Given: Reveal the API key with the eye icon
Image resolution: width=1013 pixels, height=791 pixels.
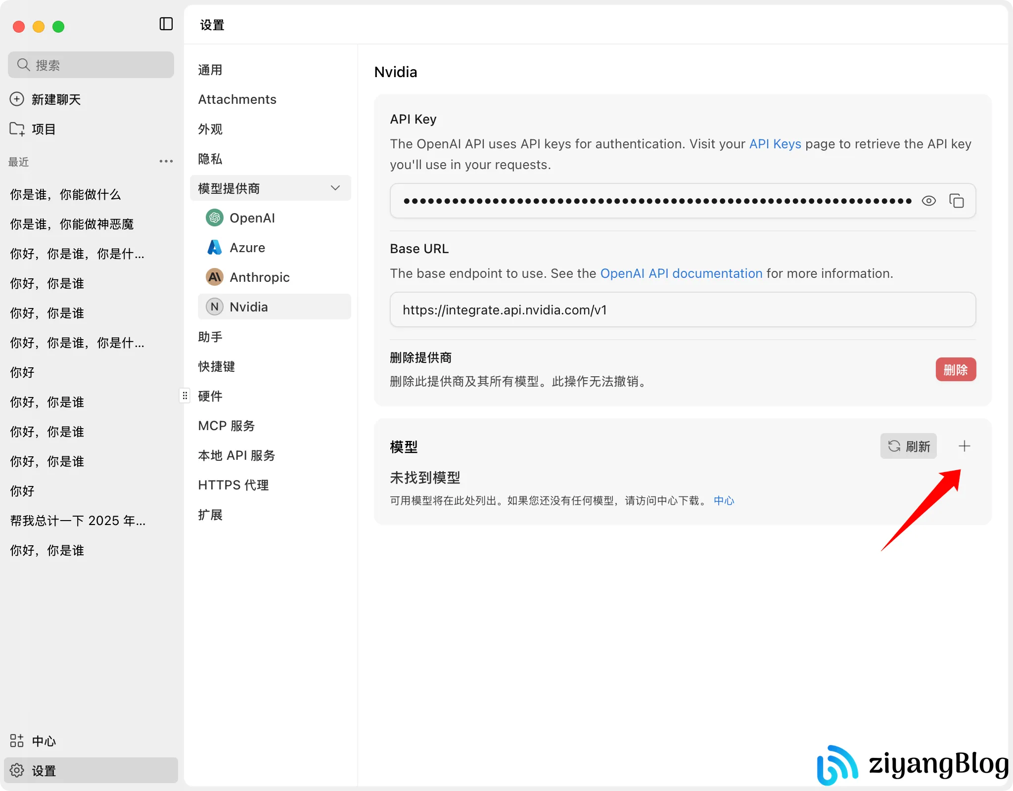Looking at the screenshot, I should point(929,201).
